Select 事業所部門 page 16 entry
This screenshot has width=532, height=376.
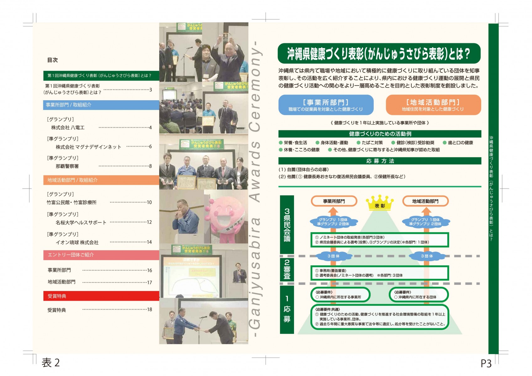point(100,270)
